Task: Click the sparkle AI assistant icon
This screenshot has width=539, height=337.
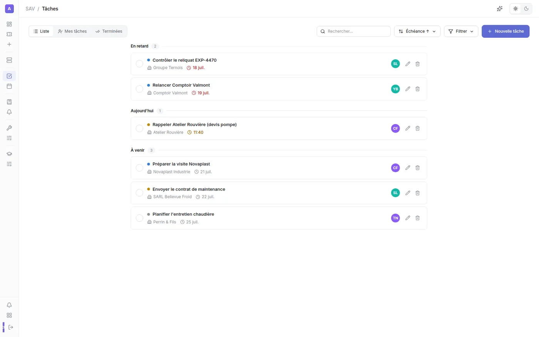Action: (x=500, y=8)
